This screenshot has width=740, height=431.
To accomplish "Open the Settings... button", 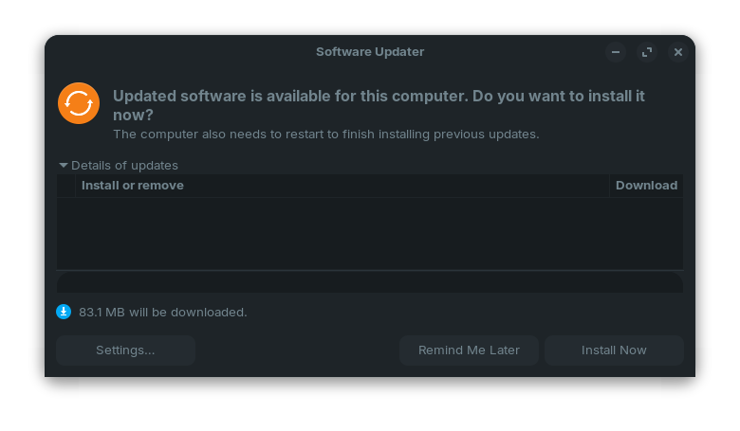I will pos(125,350).
